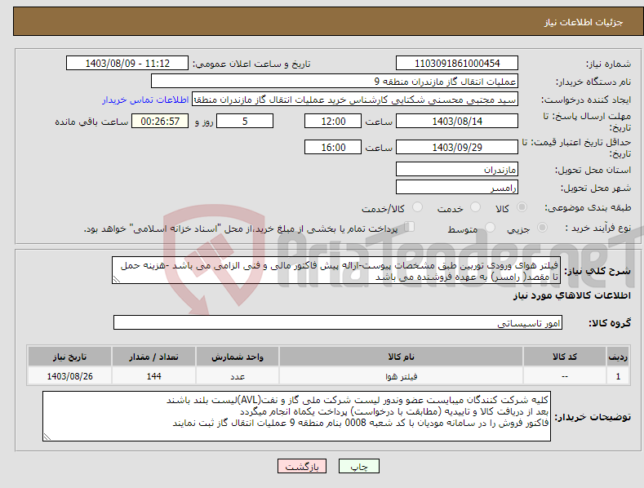The image size is (644, 488).
Task: Select the متوسط purchase type radio
Action: tap(490, 227)
